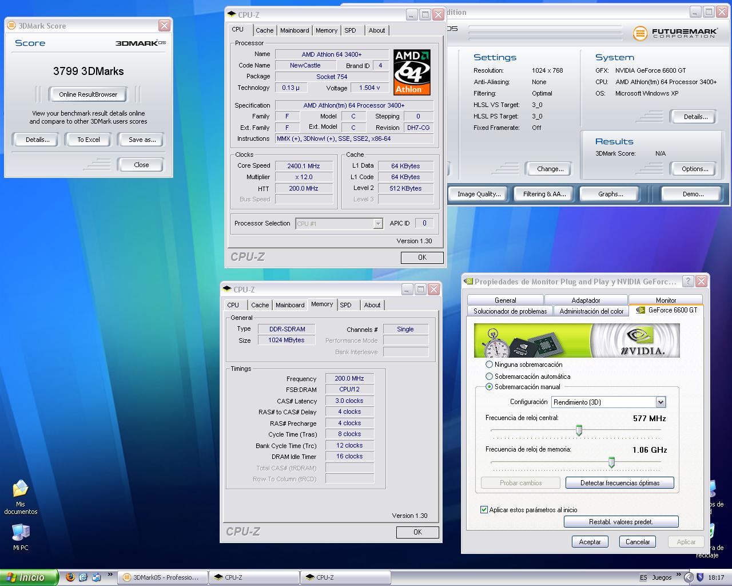Open the Mi PC desktop icon
The height and width of the screenshot is (586, 732).
point(21,533)
